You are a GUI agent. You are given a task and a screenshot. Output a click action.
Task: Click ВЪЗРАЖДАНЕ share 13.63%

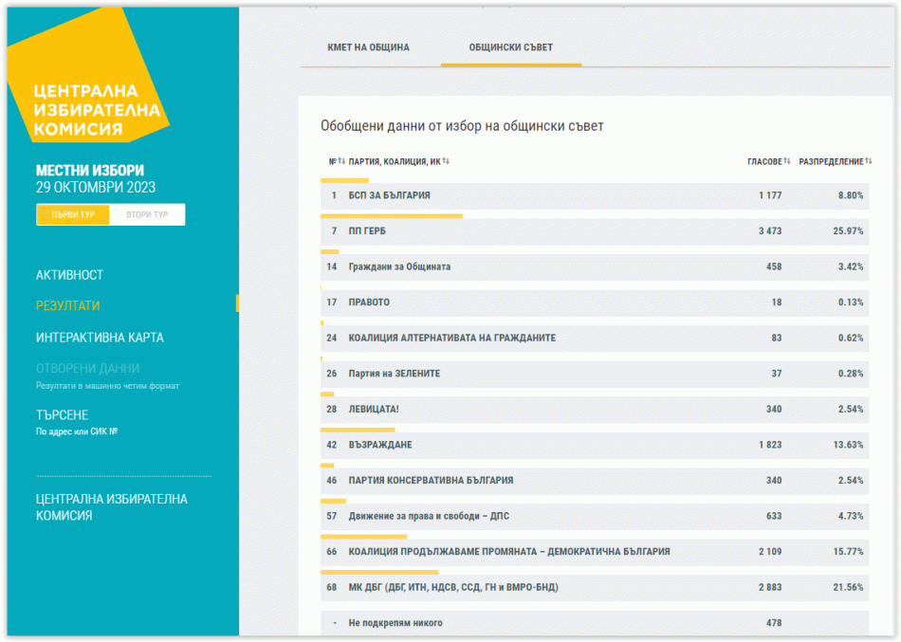pyautogui.click(x=848, y=445)
